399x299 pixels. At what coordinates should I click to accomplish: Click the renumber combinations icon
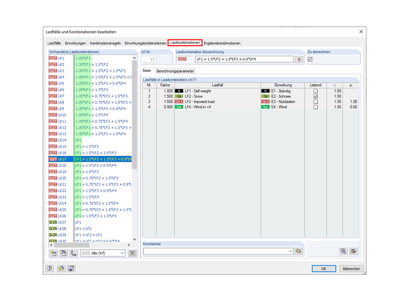tap(73, 253)
